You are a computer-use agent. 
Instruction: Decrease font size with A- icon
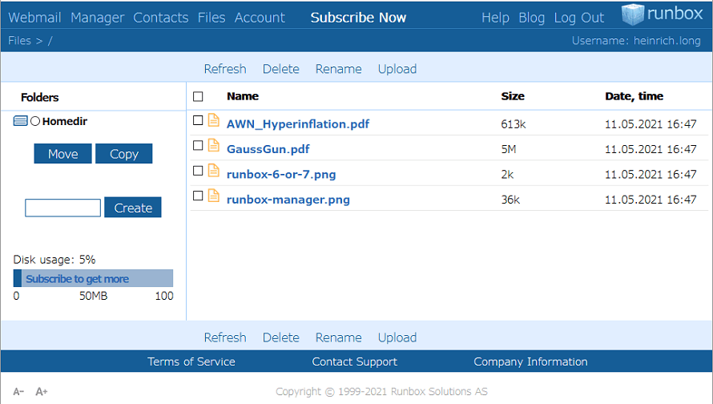[x=18, y=391]
